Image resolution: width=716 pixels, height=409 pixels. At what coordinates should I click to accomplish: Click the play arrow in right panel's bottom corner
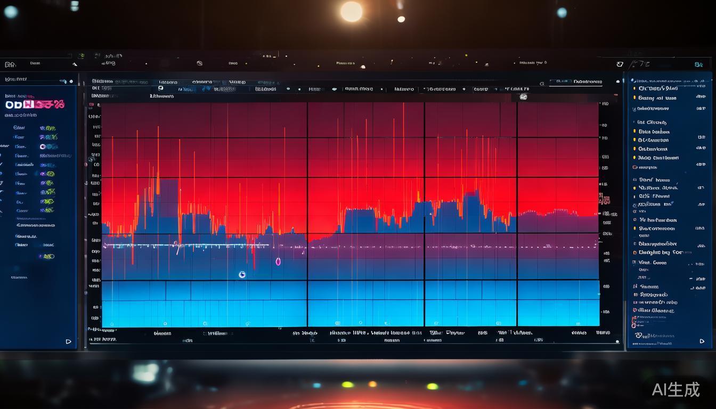(x=702, y=341)
